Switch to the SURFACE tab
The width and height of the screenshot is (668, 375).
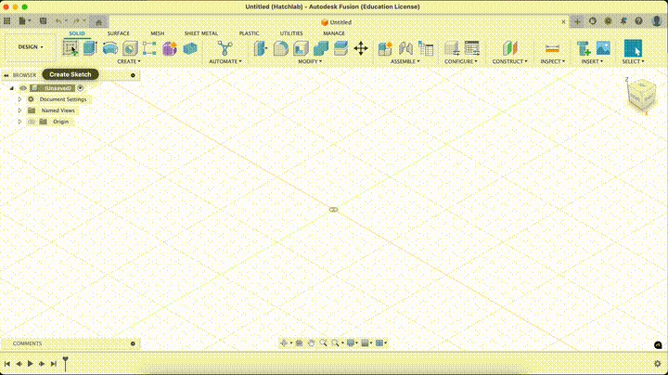(x=119, y=33)
